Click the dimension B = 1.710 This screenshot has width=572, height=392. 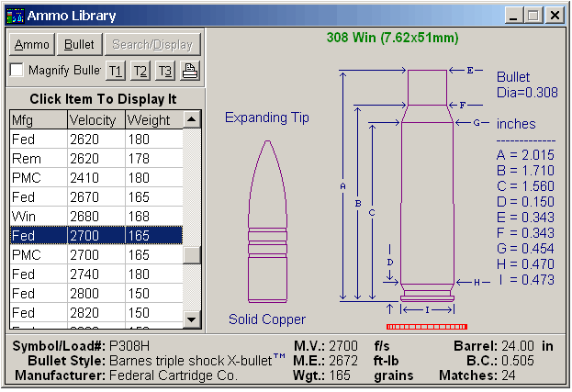coord(525,171)
